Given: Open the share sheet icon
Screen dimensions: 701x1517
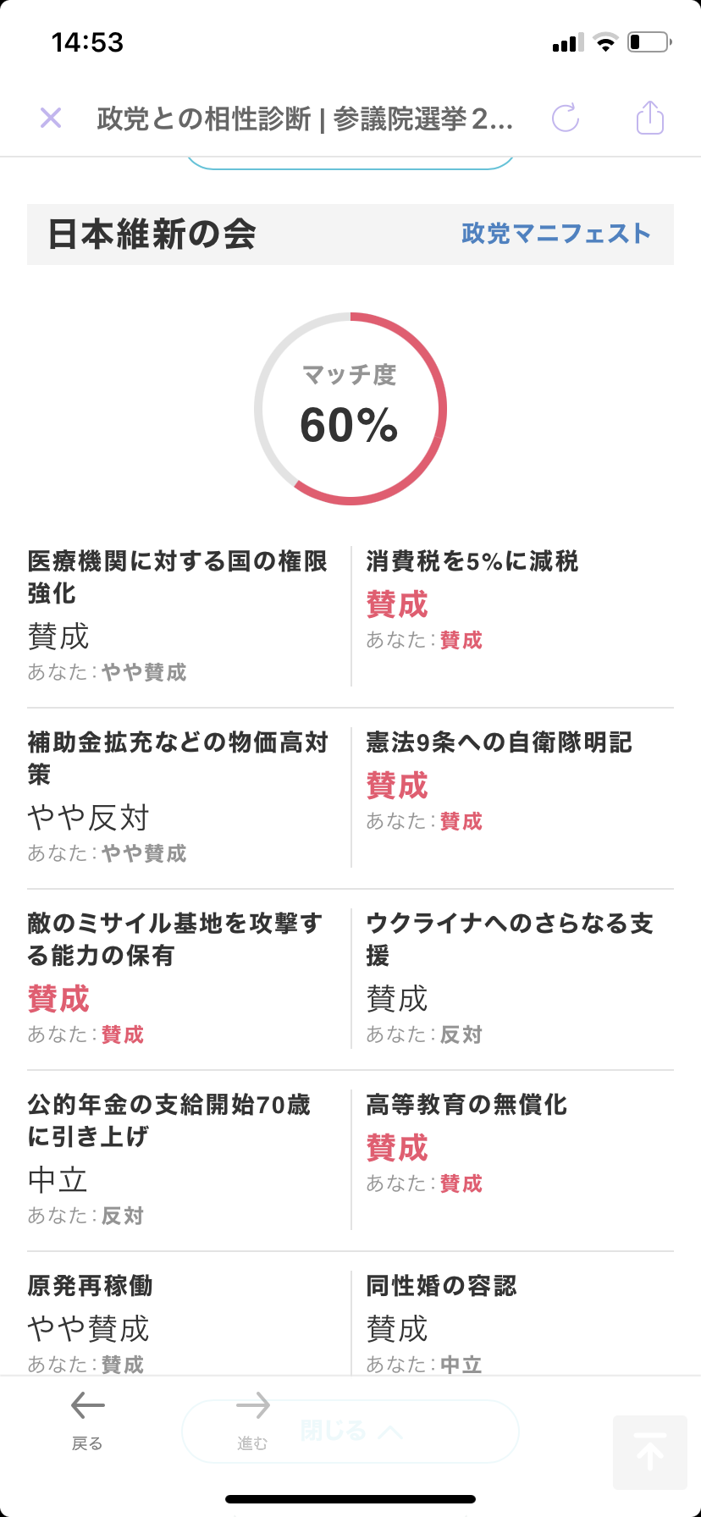Looking at the screenshot, I should 650,117.
